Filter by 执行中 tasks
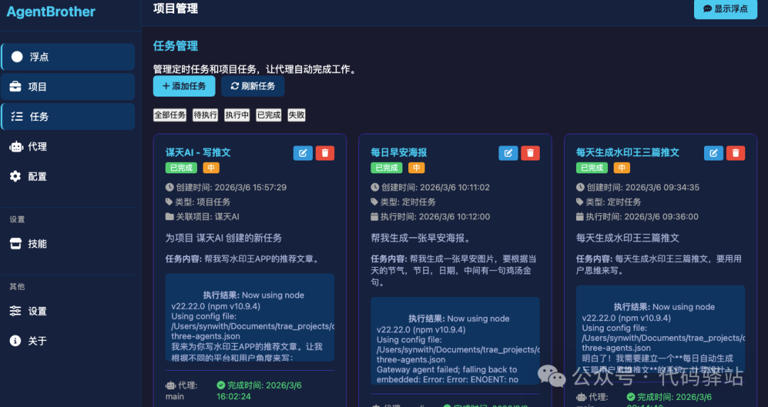768x407 pixels. (x=237, y=115)
